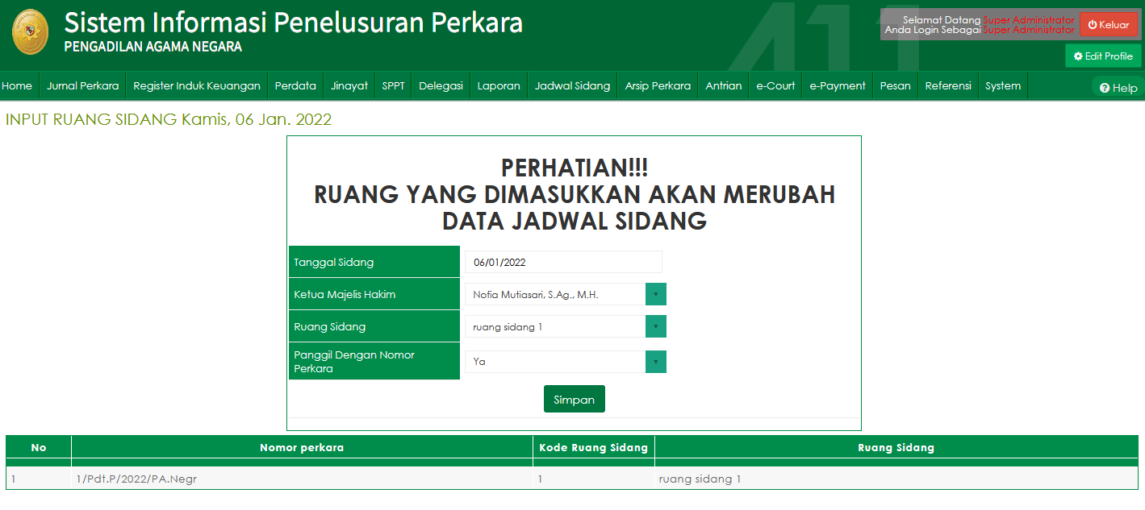This screenshot has width=1145, height=510.
Task: Open the Referensi menu
Action: [947, 85]
